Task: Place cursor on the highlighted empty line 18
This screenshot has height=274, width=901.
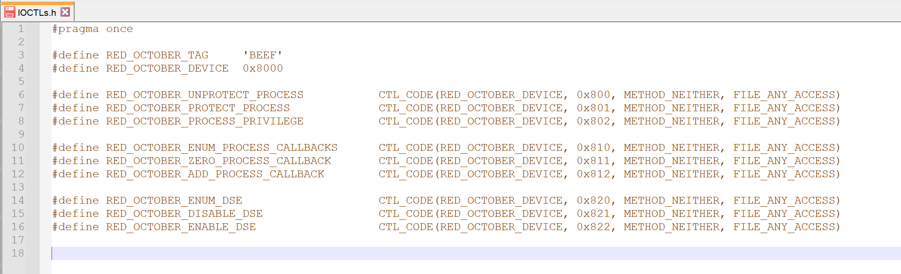Action: 476,253
